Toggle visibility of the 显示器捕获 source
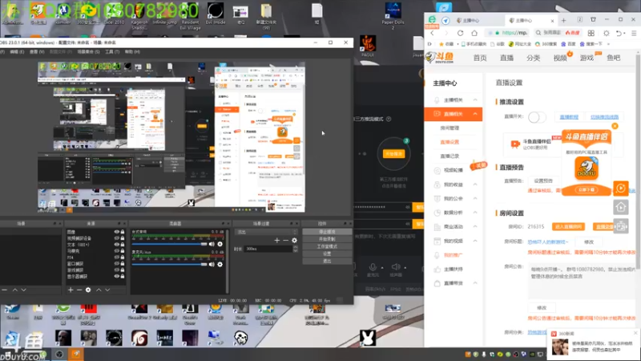Image resolution: width=641 pixels, height=361 pixels. [x=116, y=276]
